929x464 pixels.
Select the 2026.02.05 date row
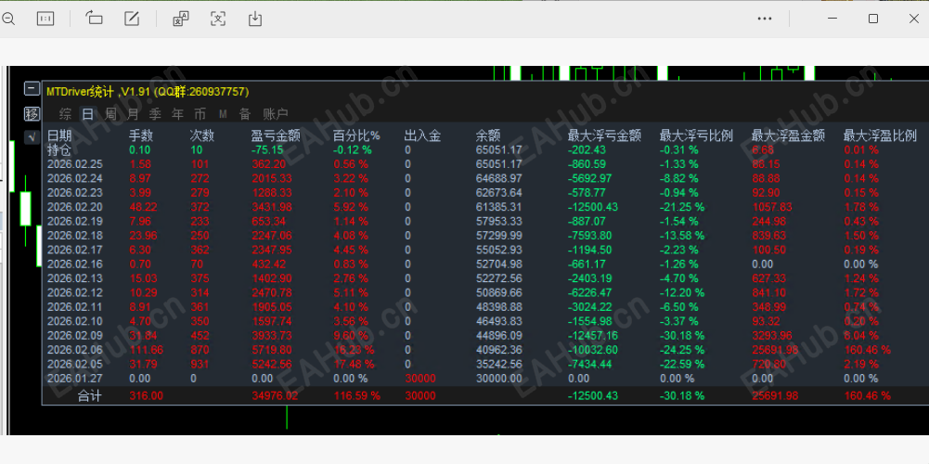point(74,364)
